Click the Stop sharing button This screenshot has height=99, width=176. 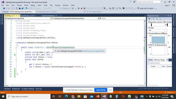[101, 90]
